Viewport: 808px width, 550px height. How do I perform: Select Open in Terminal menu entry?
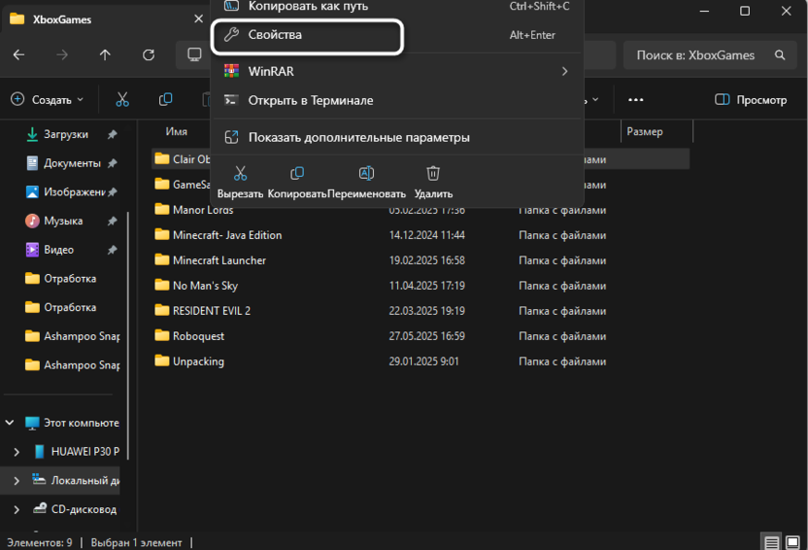click(x=310, y=100)
